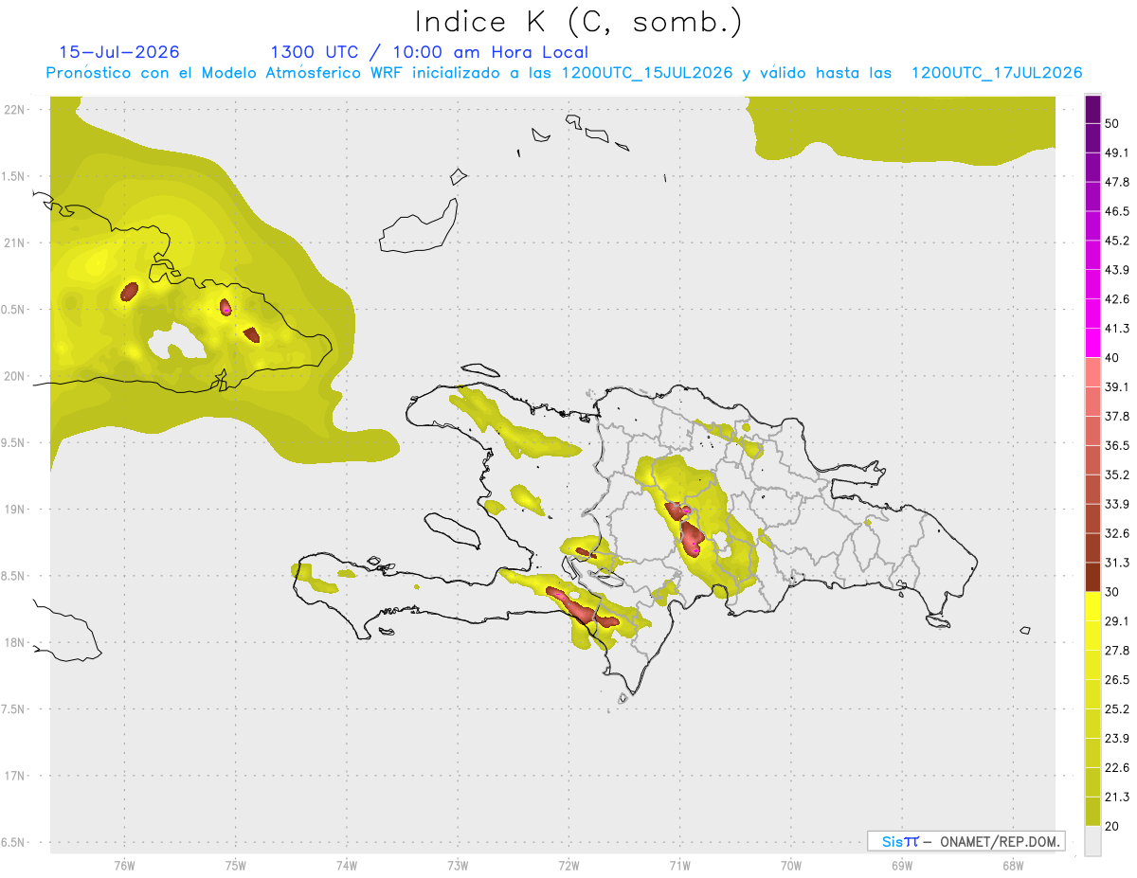This screenshot has width=1137, height=878.
Task: Click the colorbar value 47.8
Action: pyautogui.click(x=1117, y=182)
